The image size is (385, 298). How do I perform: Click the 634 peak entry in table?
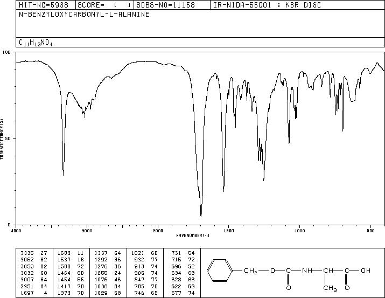pyautogui.click(x=183, y=273)
